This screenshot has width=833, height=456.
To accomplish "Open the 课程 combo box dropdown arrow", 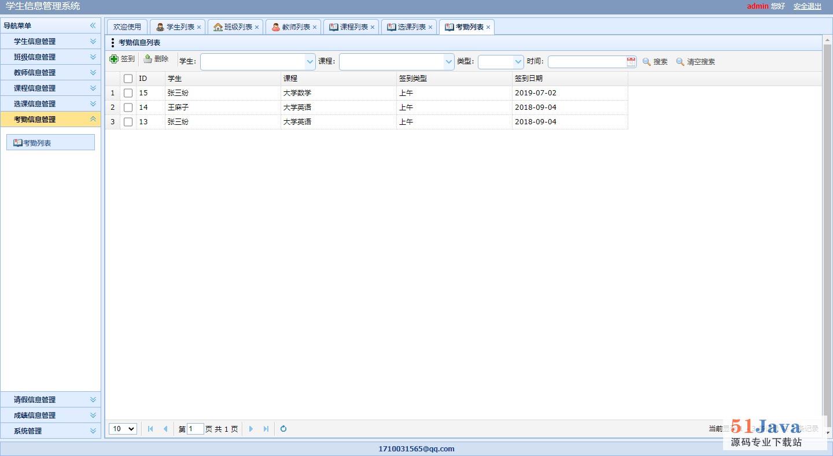I will tap(449, 62).
